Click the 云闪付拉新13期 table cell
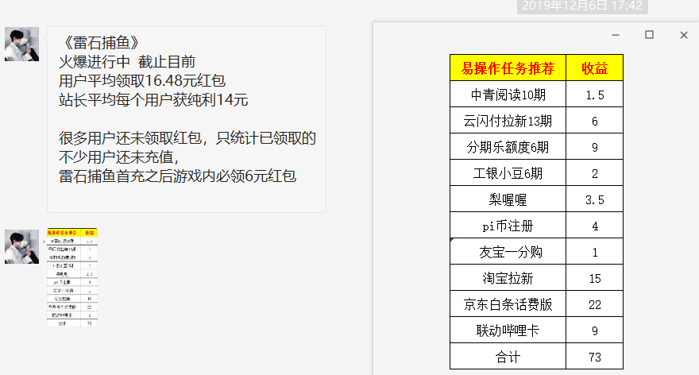Image resolution: width=699 pixels, height=375 pixels. (x=508, y=121)
